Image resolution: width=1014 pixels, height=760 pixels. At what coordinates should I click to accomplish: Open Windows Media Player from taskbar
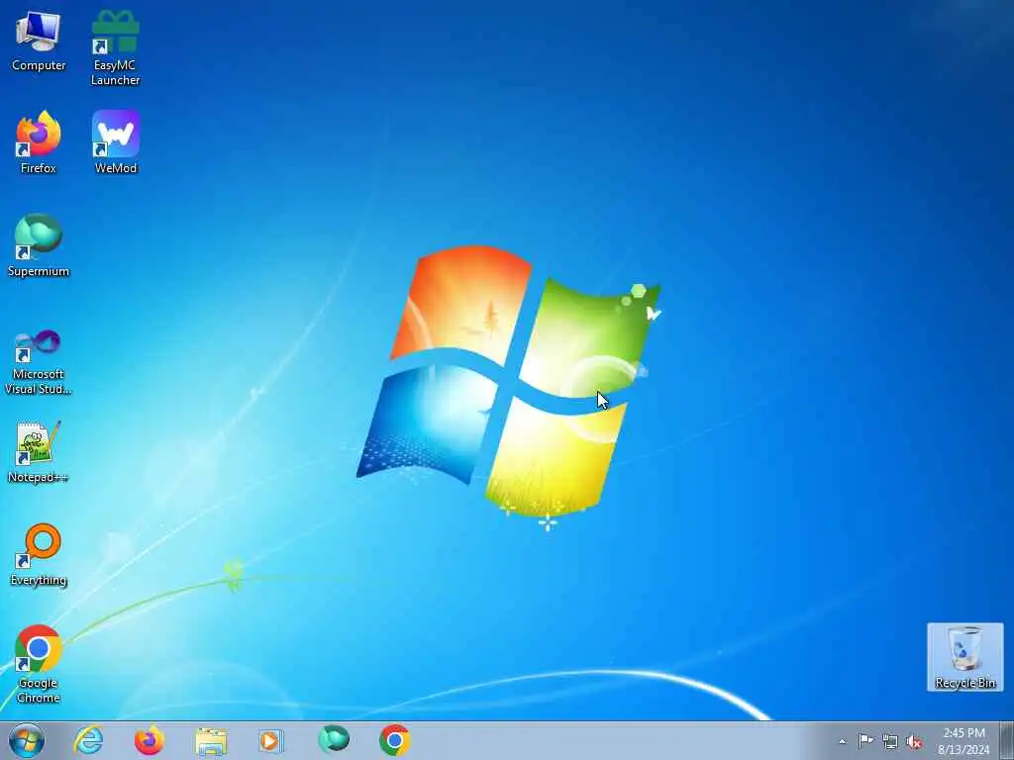click(x=271, y=740)
